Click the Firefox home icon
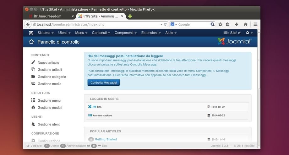 coord(246,24)
